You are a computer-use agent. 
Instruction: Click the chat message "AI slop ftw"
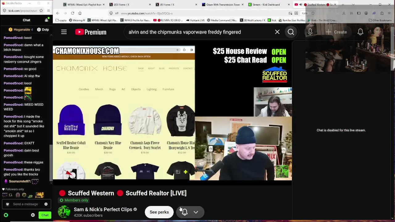(32, 76)
